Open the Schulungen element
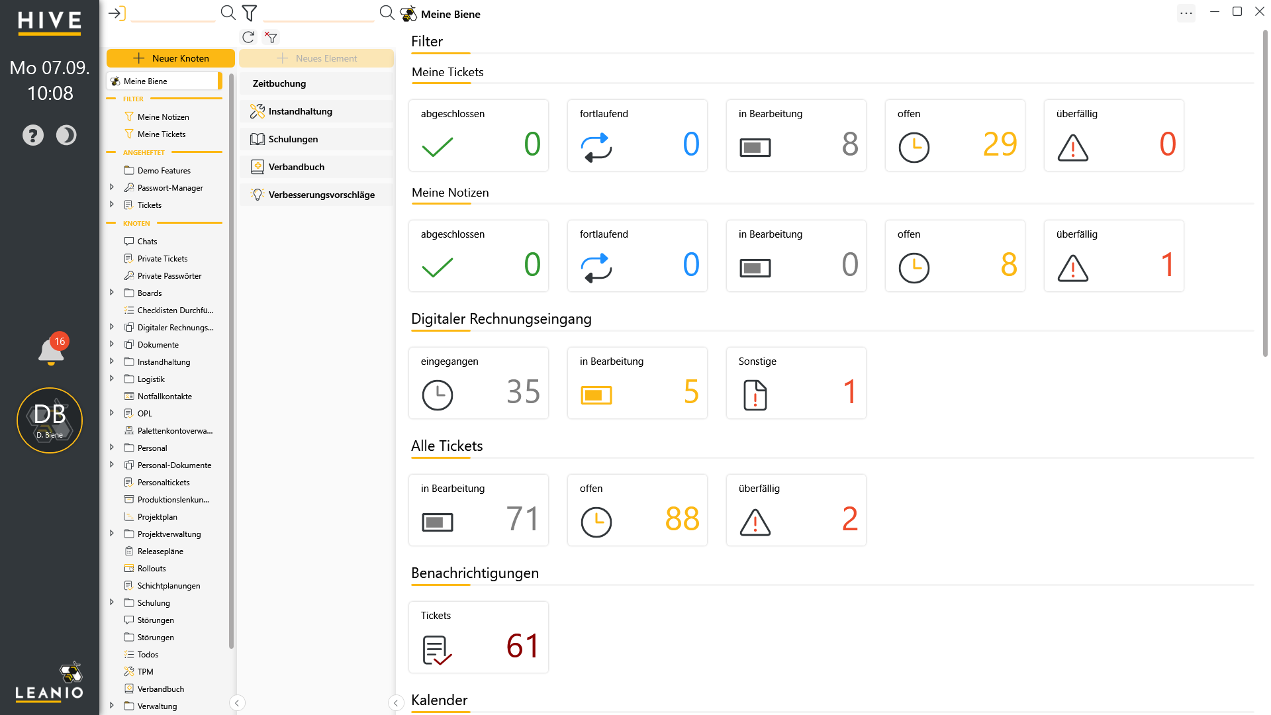The image size is (1271, 715). pyautogui.click(x=316, y=139)
